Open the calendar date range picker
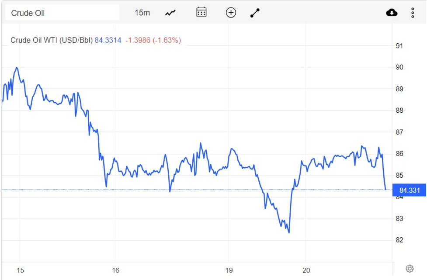This screenshot has width=427, height=280. (x=201, y=12)
